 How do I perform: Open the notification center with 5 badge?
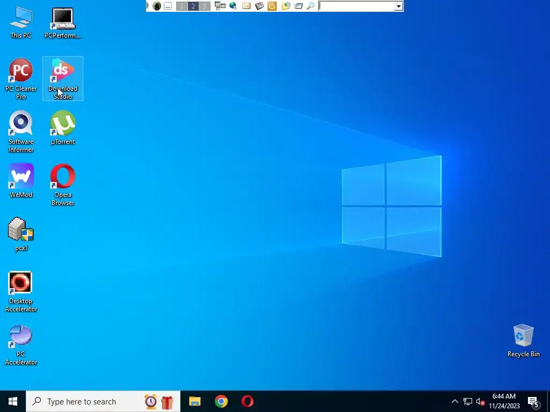click(x=533, y=401)
